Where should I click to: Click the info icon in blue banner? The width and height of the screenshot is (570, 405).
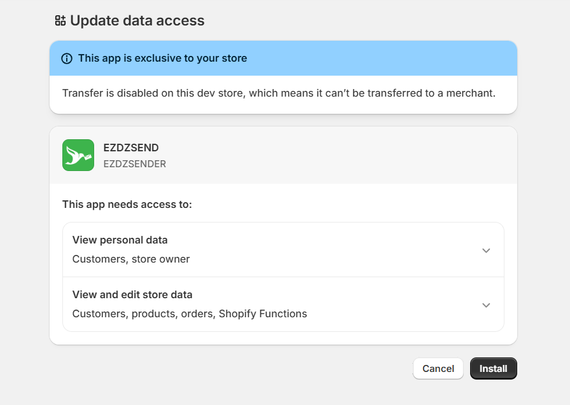(x=67, y=58)
